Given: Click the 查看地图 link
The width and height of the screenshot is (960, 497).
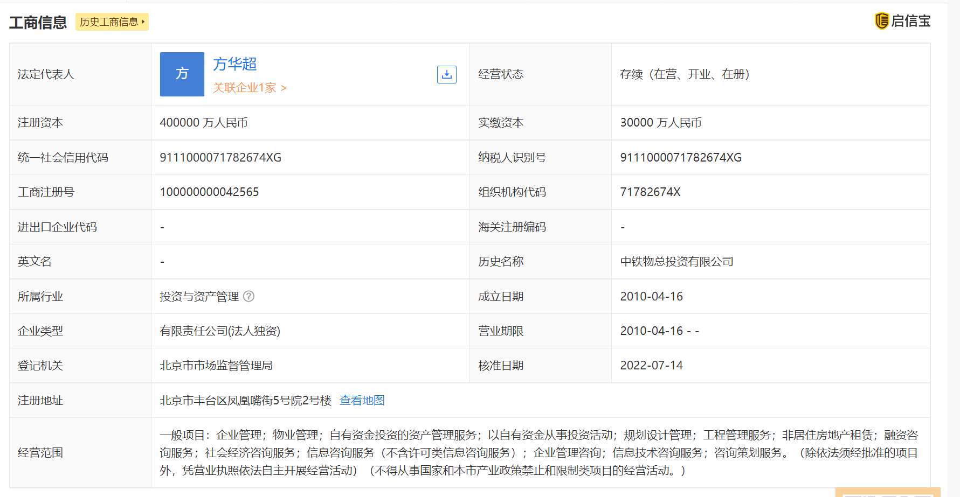Looking at the screenshot, I should [362, 400].
